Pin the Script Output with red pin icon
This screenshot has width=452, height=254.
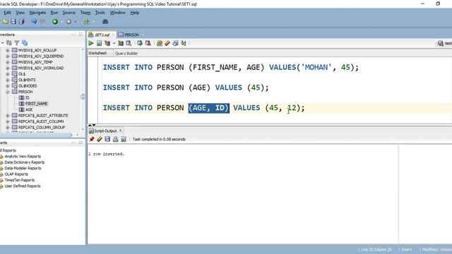(x=92, y=139)
